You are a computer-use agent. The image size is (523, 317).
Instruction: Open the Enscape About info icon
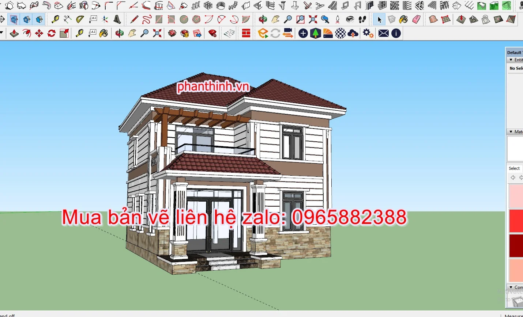point(396,34)
